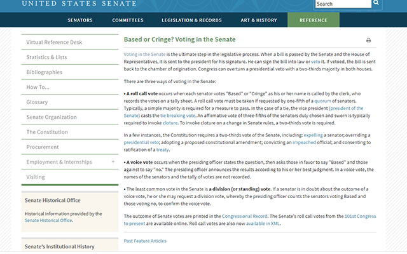Follow the Senate Historical Office link
The image size is (407, 254).
(x=48, y=220)
